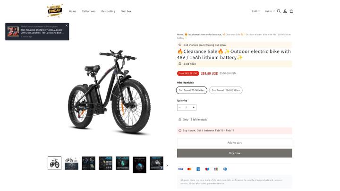Go to Best selling menu
The image size is (340, 191).
pyautogui.click(x=108, y=11)
